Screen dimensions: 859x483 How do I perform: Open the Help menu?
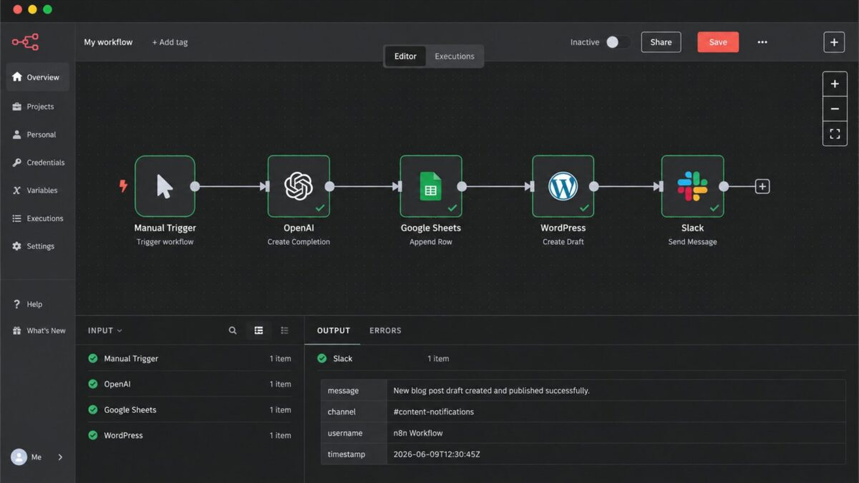coord(28,304)
